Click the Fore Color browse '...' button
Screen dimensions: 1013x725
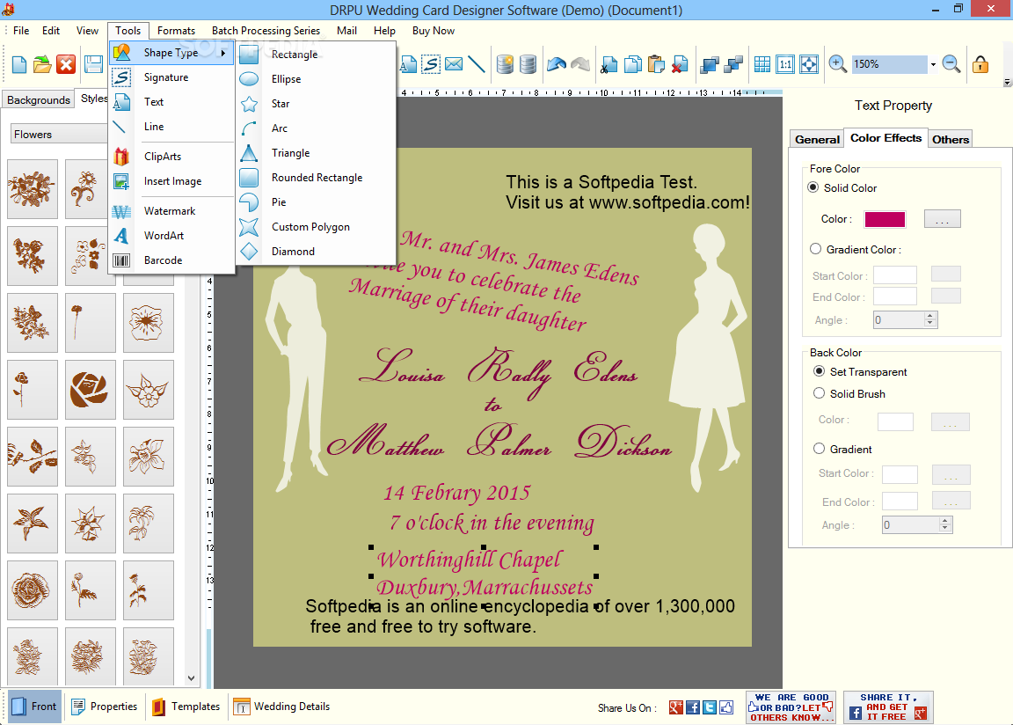pos(942,219)
